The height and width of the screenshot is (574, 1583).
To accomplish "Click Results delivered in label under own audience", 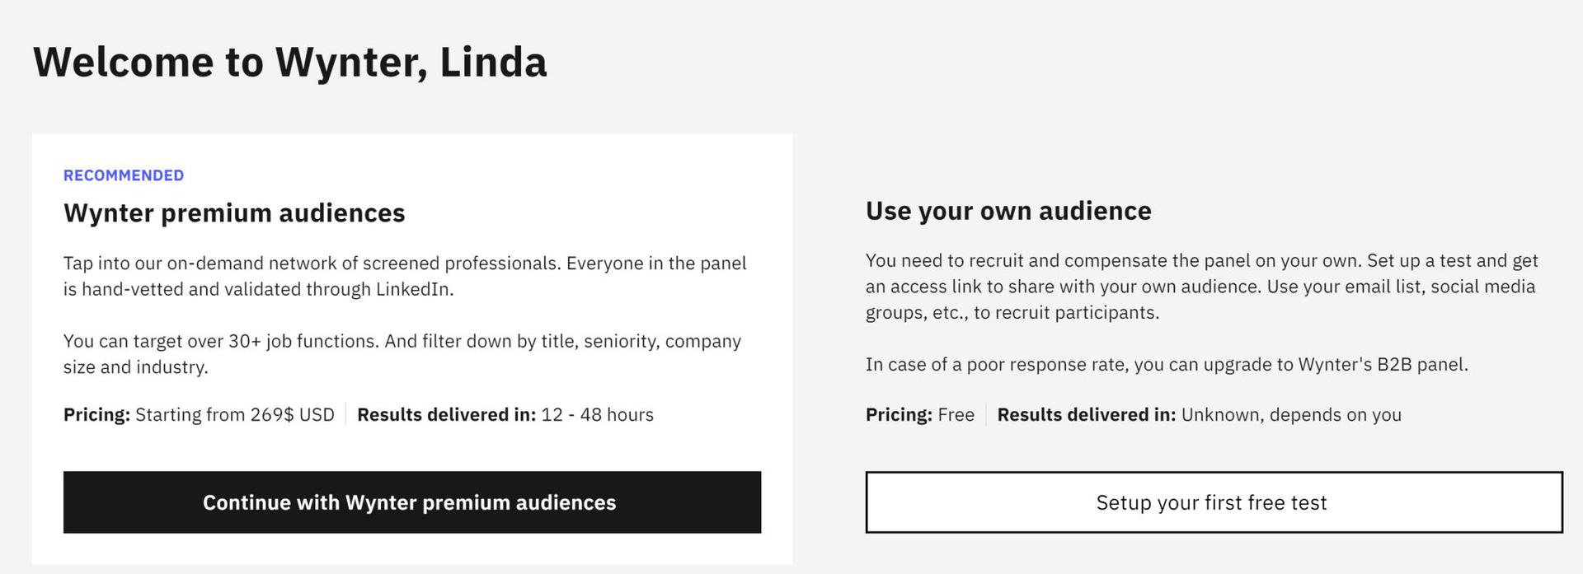I will pyautogui.click(x=1086, y=415).
